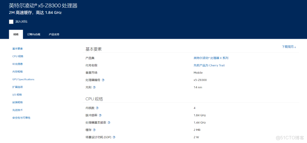307x143 pixels.
Task: Click the 1.84 GHz burst frequency value
Action: (200, 115)
